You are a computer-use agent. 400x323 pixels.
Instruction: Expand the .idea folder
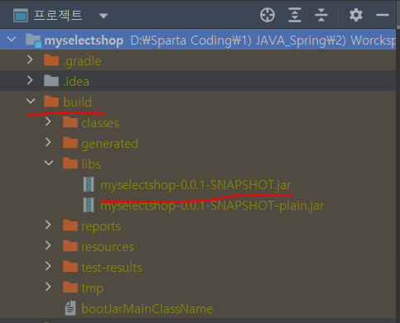tap(30, 80)
